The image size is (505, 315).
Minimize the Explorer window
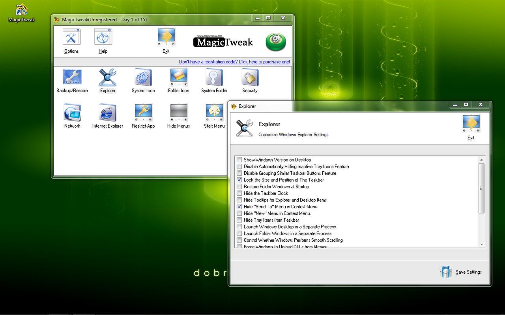pos(455,105)
